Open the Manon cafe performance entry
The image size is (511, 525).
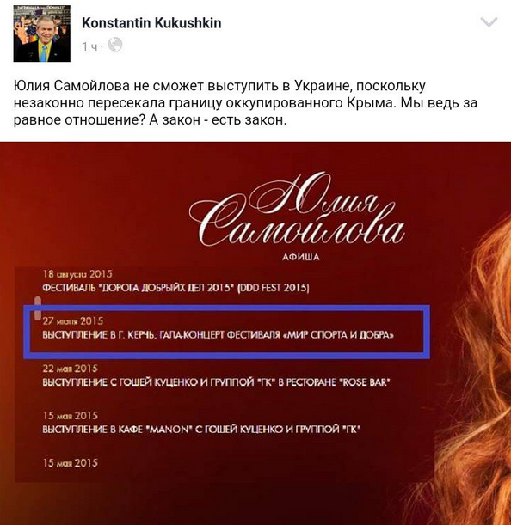tap(201, 424)
